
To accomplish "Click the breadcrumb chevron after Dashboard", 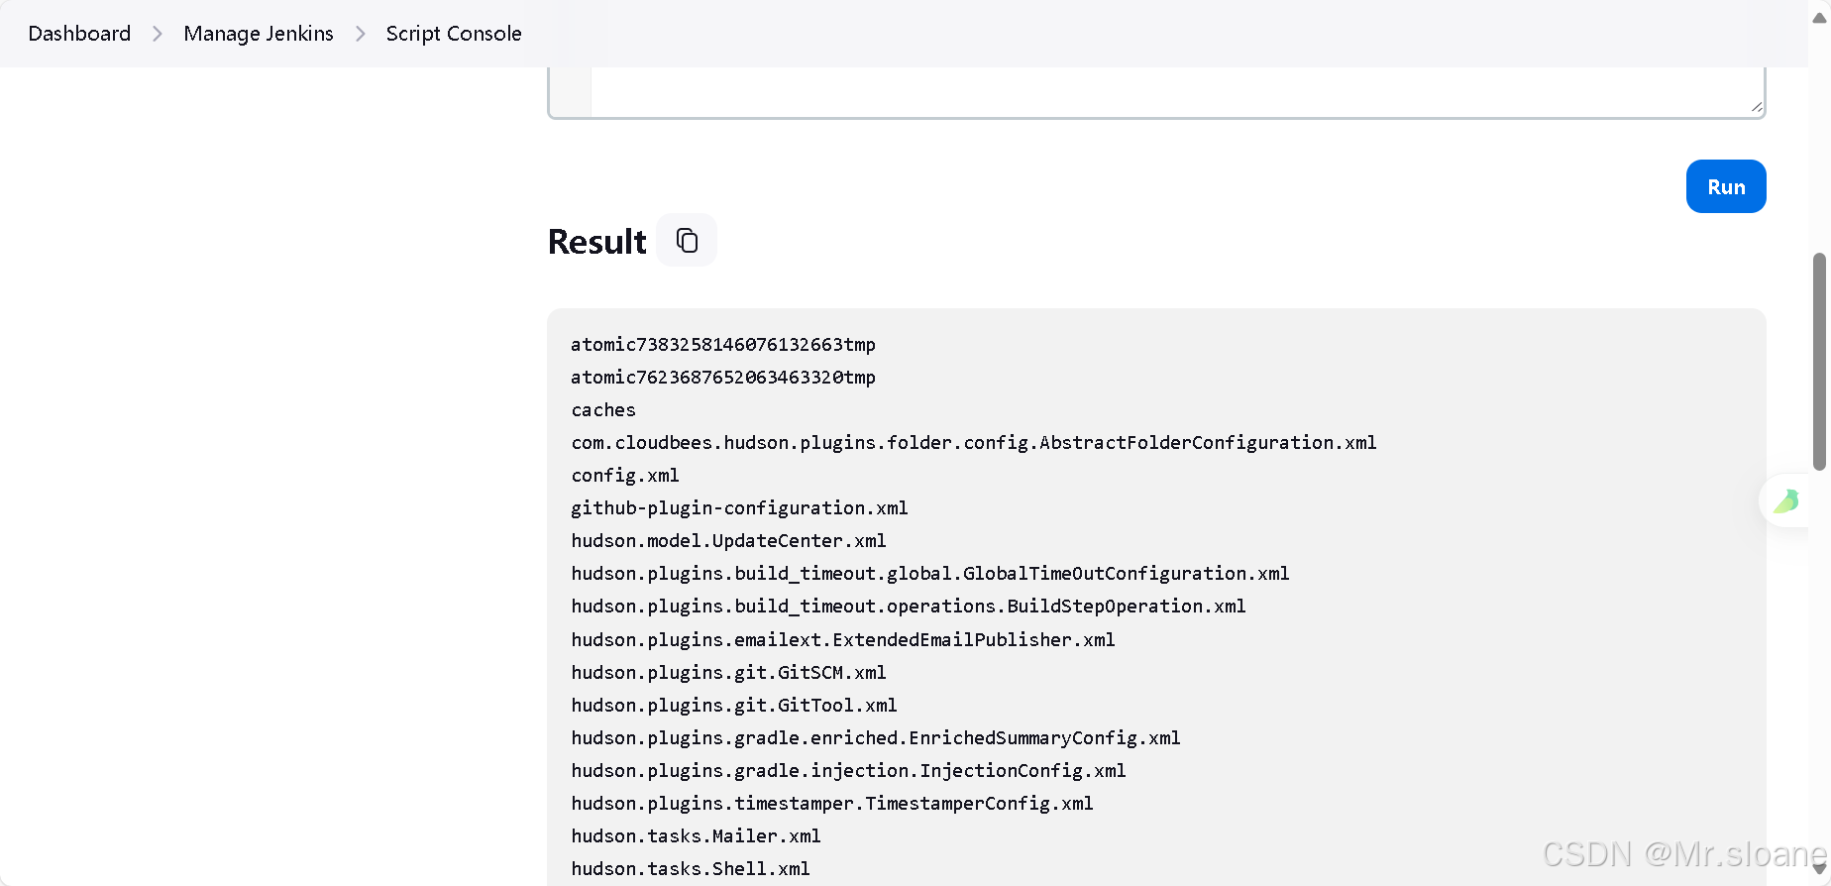I will tap(158, 34).
